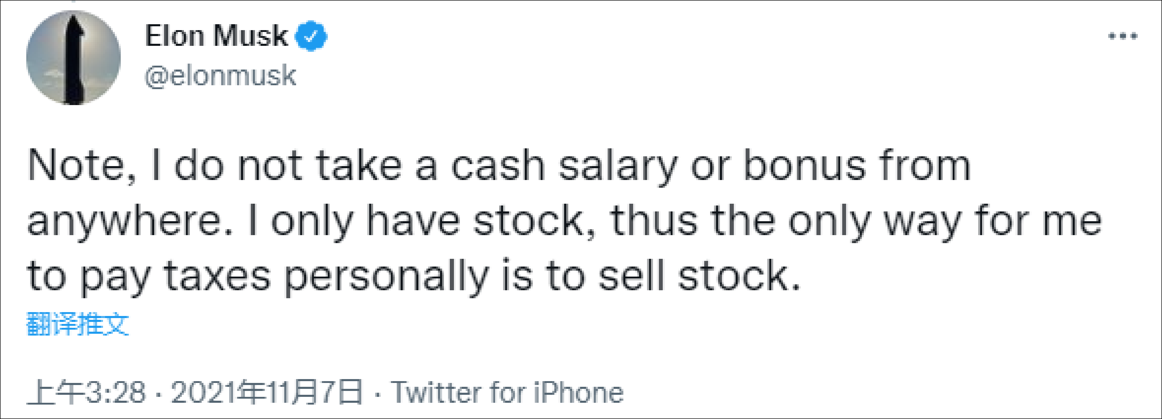Image resolution: width=1162 pixels, height=419 pixels.
Task: Open the Elon Musk display name
Action: click(x=216, y=36)
